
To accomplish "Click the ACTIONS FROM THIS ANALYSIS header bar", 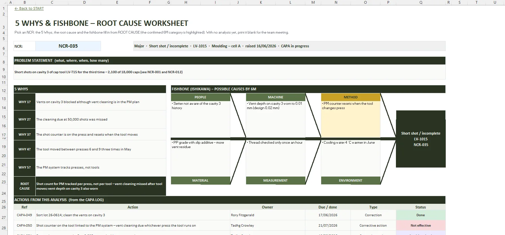I will [x=230, y=200].
